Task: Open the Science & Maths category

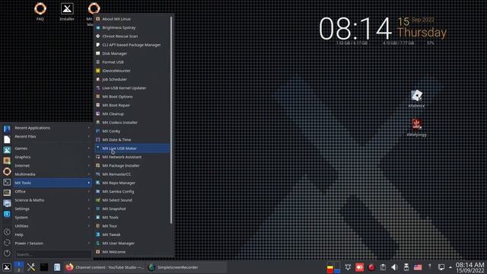Action: pyautogui.click(x=53, y=200)
